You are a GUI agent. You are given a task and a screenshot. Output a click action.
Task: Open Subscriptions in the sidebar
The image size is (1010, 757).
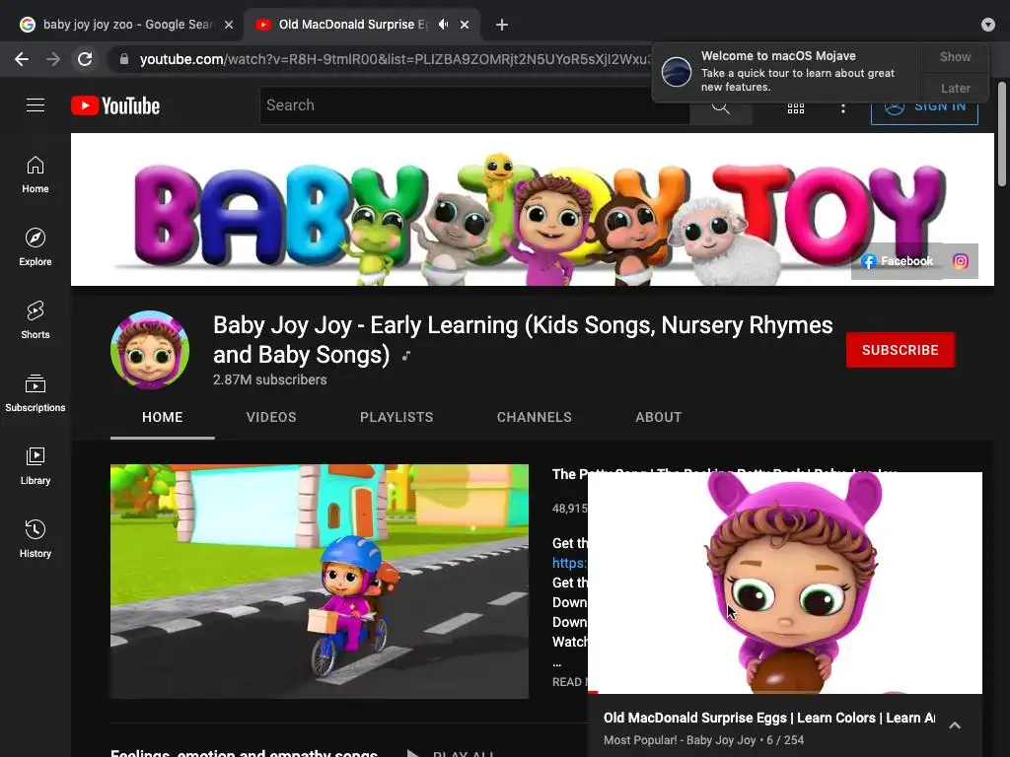click(36, 392)
